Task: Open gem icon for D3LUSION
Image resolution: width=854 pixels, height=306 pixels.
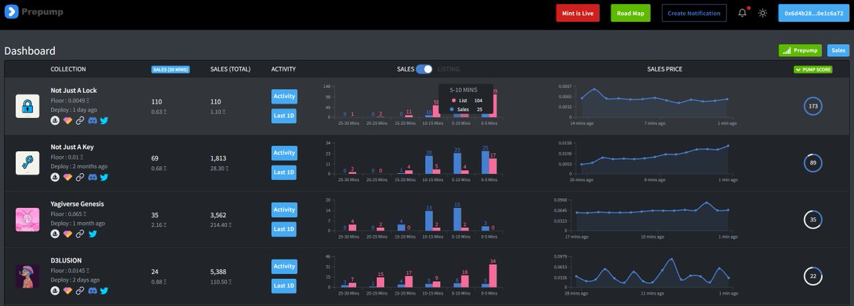Action: [x=68, y=290]
